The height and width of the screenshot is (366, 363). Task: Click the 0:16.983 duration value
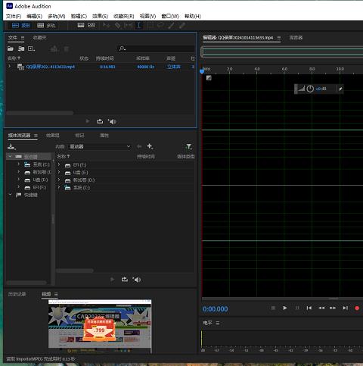pos(107,67)
